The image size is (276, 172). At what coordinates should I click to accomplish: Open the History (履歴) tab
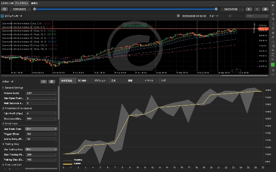[x=130, y=81]
